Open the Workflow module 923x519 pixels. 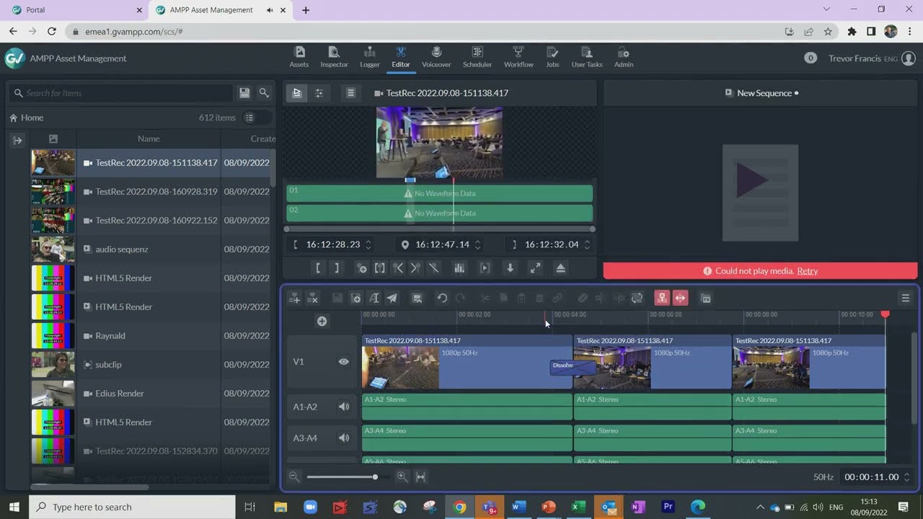pos(518,57)
